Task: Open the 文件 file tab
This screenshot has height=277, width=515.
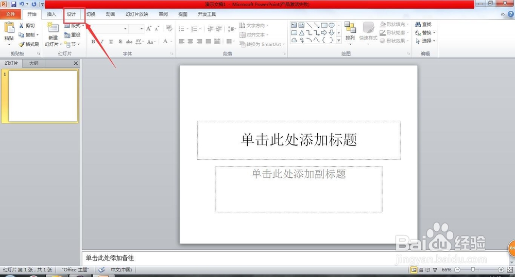Action: pos(10,14)
